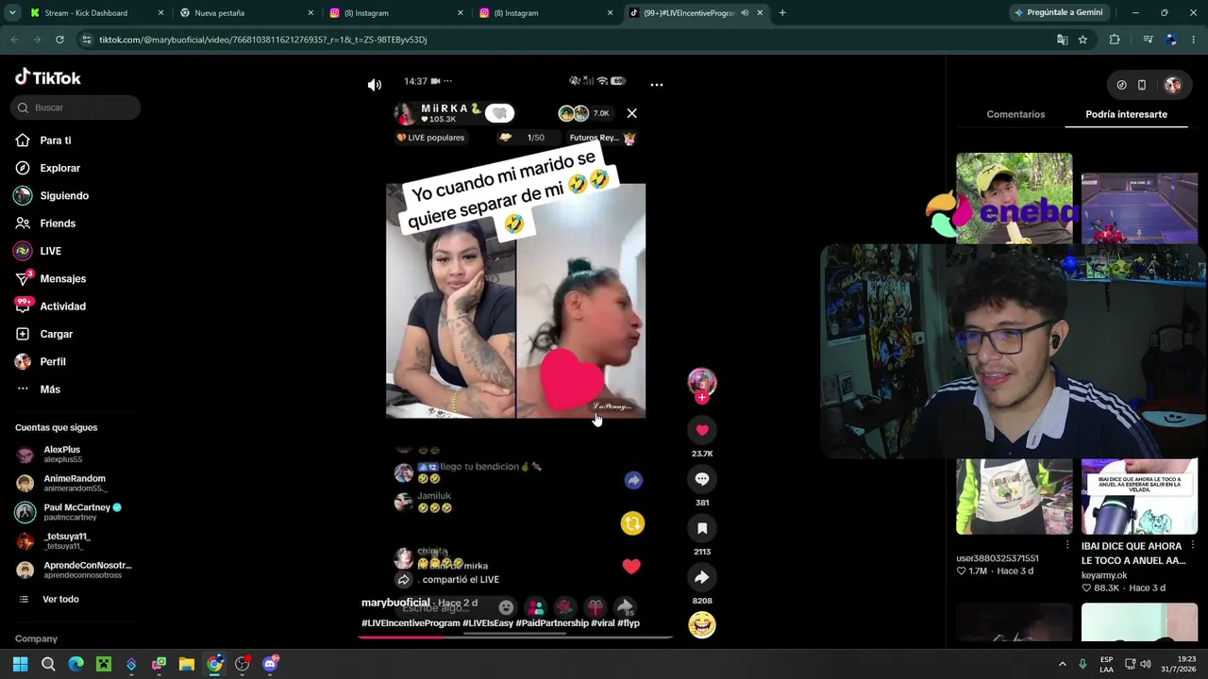Open the comments bubble icon

[x=702, y=479]
